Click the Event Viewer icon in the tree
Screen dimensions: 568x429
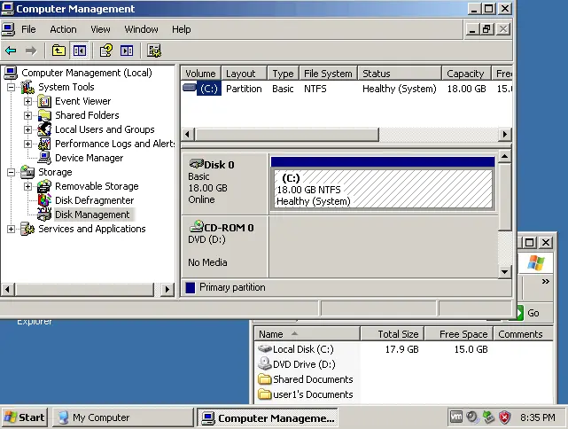click(x=44, y=101)
